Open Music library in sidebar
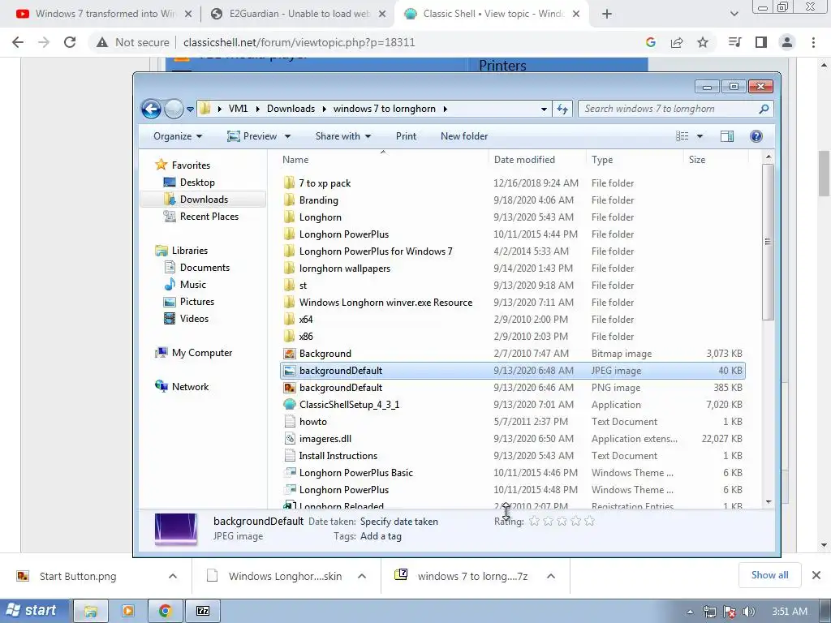This screenshot has height=623, width=831. [193, 285]
